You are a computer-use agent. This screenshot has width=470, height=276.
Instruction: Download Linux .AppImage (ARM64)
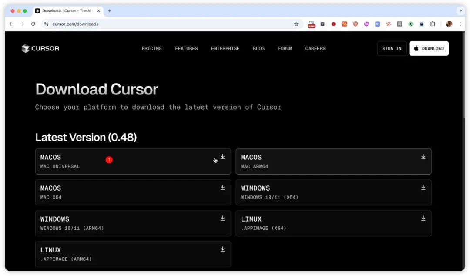[x=133, y=254]
